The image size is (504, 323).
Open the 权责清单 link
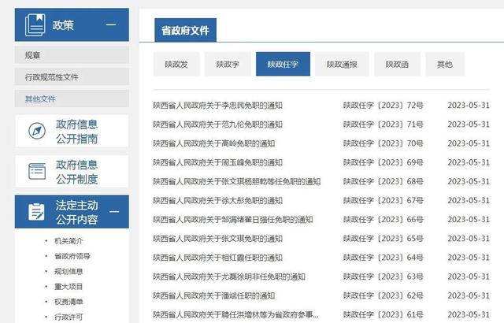(x=69, y=302)
